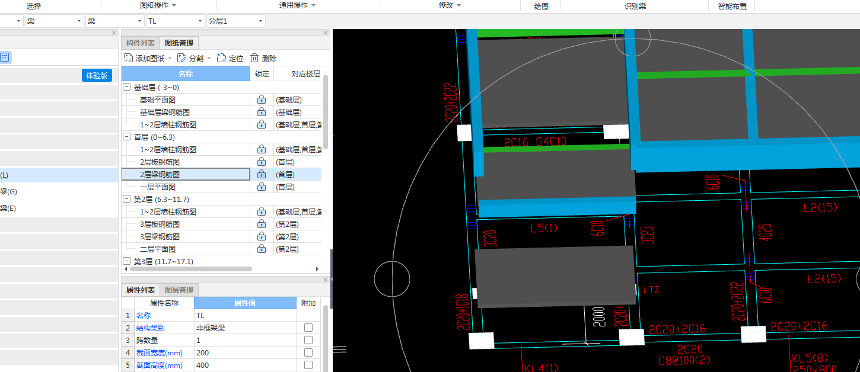Collapse the 第2层 (6.3~11.7) group

126,199
